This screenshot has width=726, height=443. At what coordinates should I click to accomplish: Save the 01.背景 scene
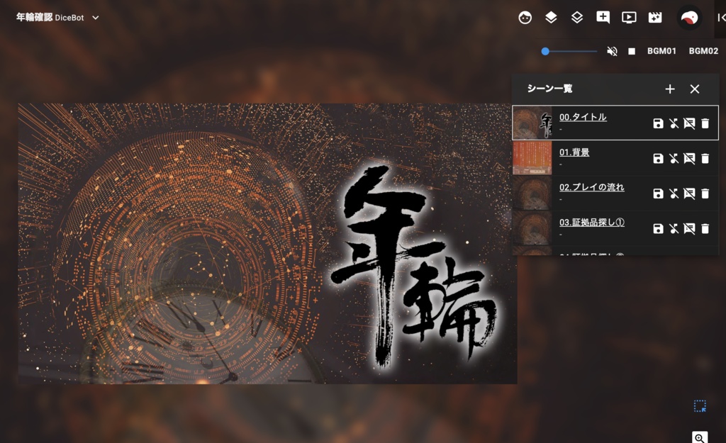pos(658,158)
